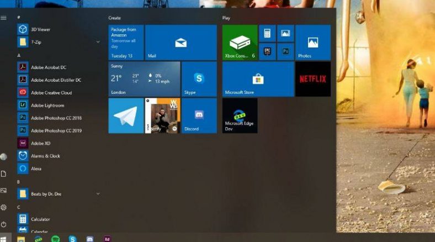Jump using the letter C header
The width and height of the screenshot is (435, 242).
point(19,207)
